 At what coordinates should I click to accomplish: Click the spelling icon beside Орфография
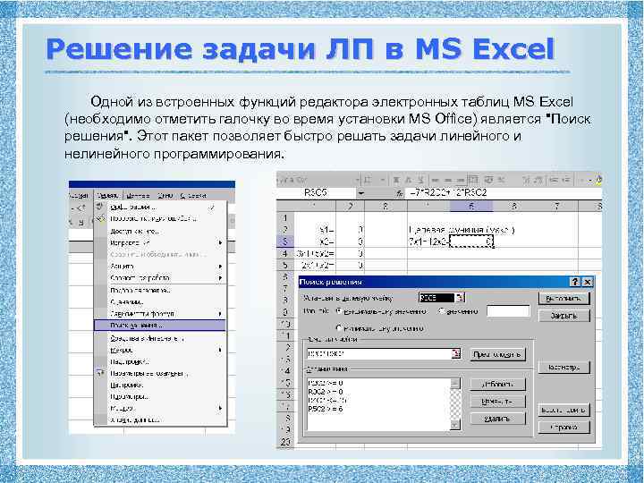(x=100, y=207)
